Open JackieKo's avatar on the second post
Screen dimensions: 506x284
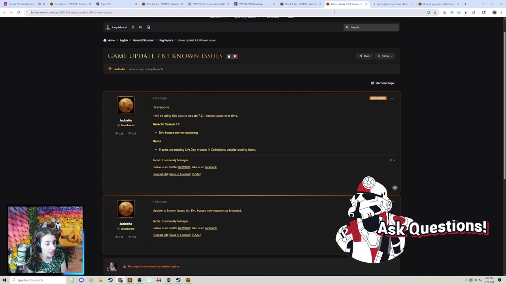[x=126, y=209]
